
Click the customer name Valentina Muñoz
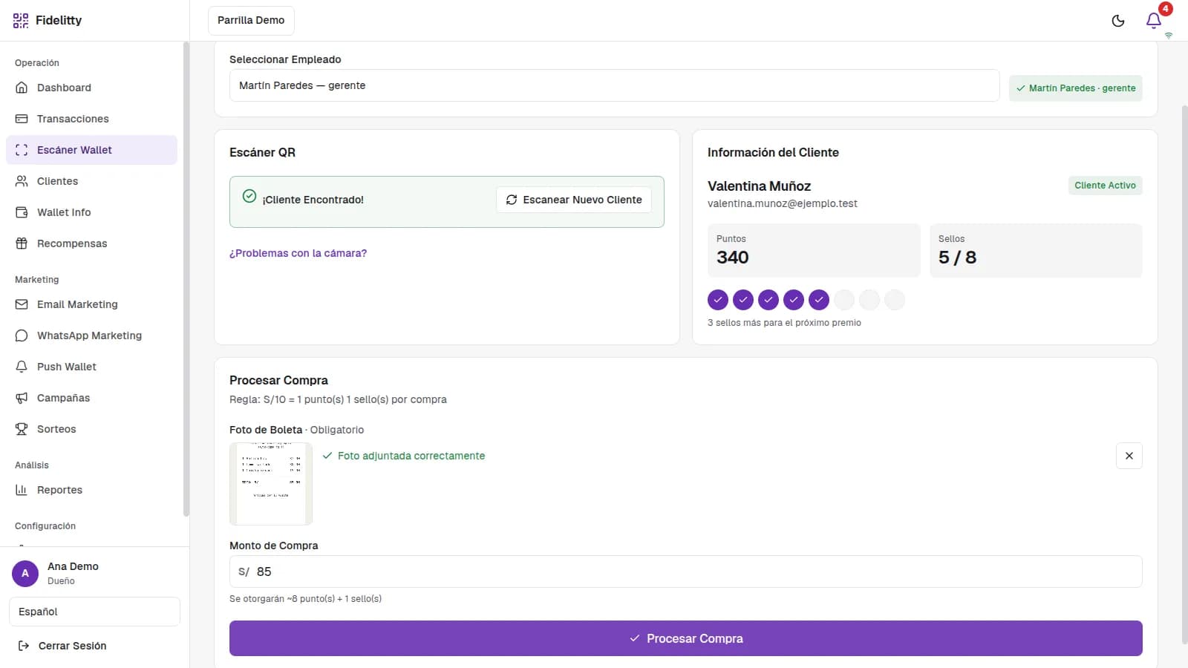coord(759,186)
